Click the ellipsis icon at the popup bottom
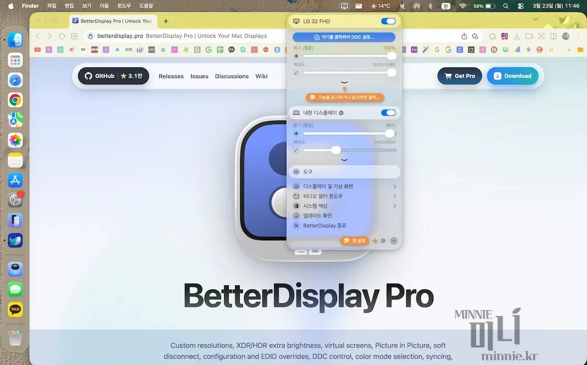Viewport: 587px width, 365px height. (393, 241)
